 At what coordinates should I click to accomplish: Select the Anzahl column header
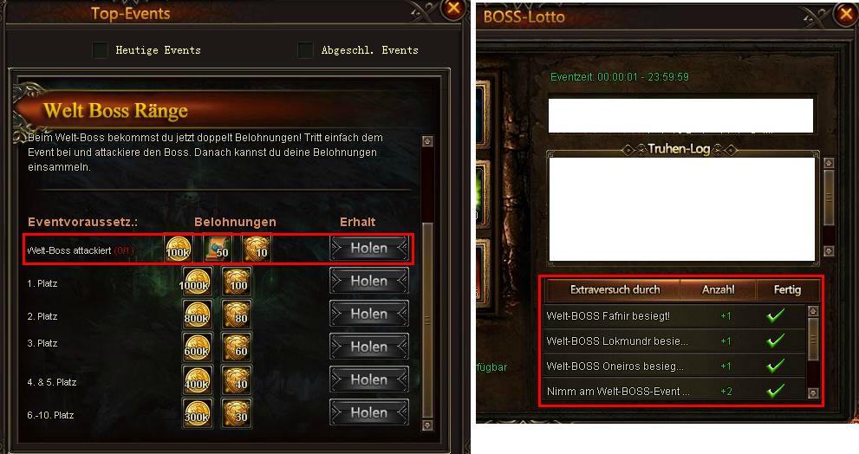(x=719, y=289)
